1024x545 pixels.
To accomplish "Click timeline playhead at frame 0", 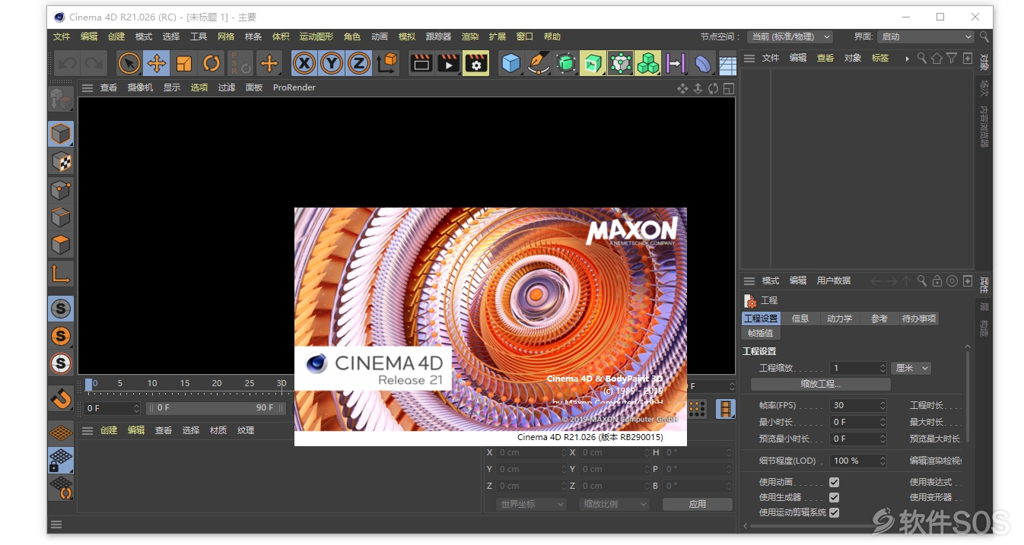I will coord(88,385).
